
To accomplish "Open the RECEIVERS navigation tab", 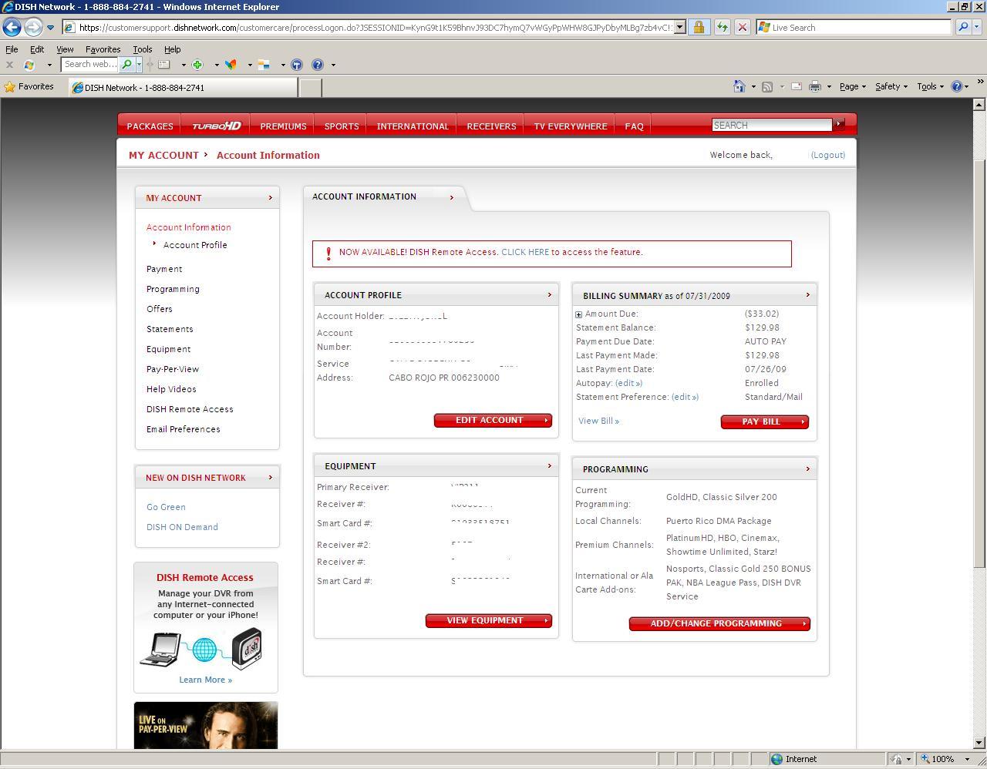I will click(491, 126).
